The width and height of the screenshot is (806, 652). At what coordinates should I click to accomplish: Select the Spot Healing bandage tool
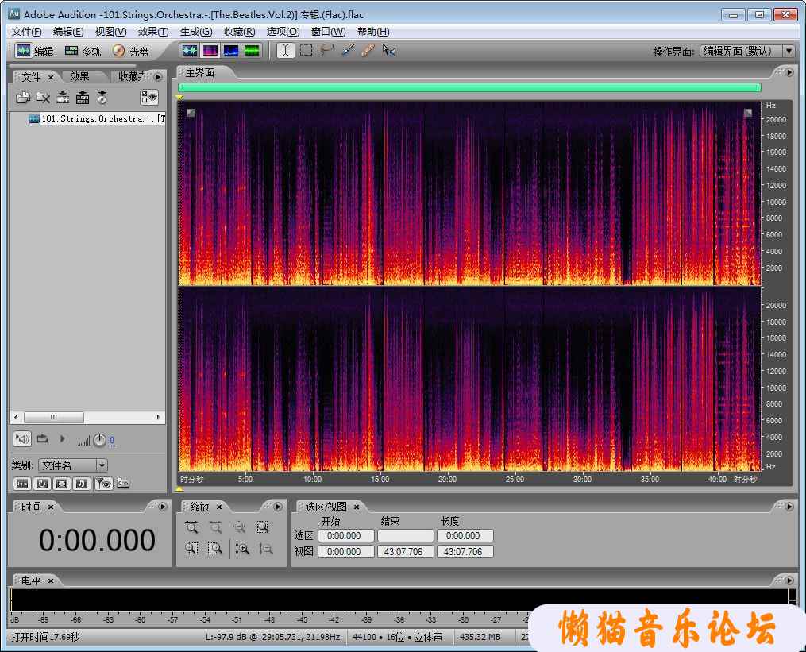(368, 50)
